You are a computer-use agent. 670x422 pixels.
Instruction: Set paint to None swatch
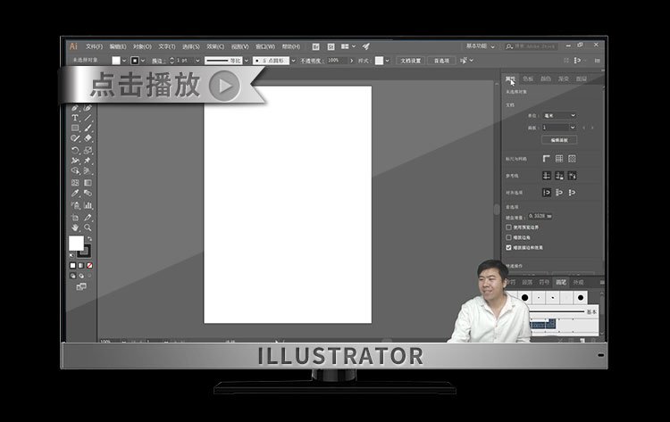coord(89,265)
